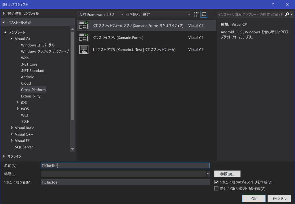Open the .NET Framework version dropdown
295x204 pixels.
click(101, 14)
